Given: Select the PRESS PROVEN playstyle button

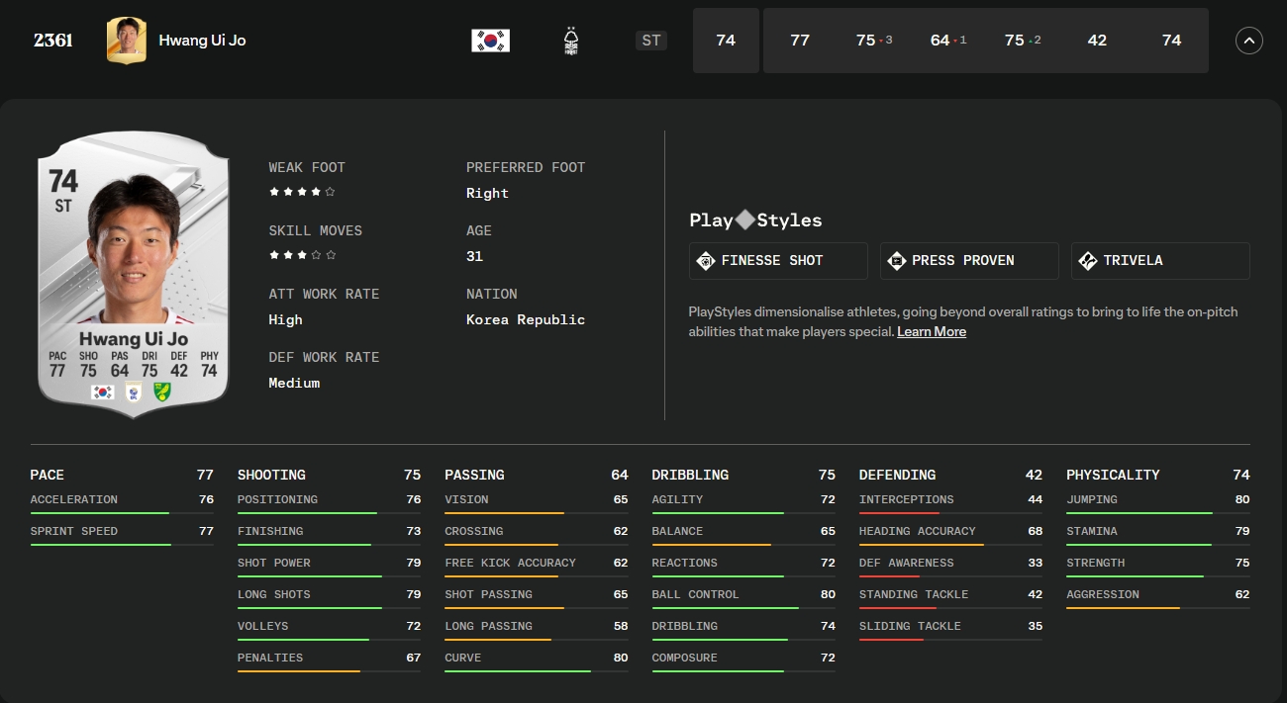Looking at the screenshot, I should click(x=969, y=261).
